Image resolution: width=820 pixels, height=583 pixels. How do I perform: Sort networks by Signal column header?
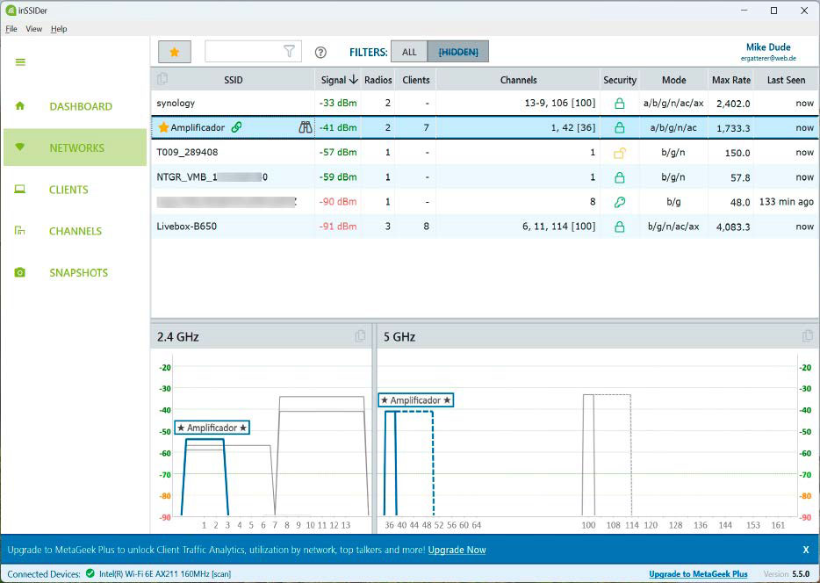[339, 80]
